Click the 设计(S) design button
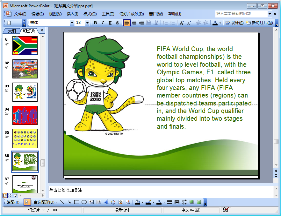This screenshot has width=281, height=216. (x=234, y=23)
